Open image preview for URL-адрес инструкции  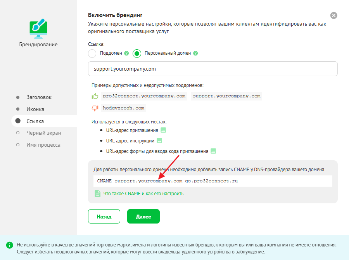[159, 141]
